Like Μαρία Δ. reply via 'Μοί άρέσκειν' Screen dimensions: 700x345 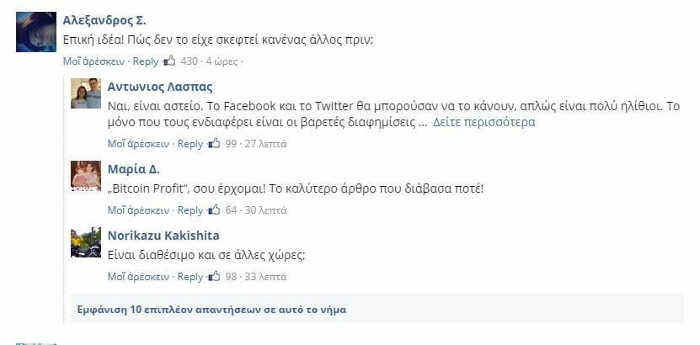point(138,210)
